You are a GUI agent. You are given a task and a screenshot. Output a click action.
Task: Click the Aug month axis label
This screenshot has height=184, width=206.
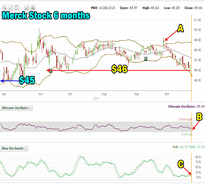tap(104, 94)
